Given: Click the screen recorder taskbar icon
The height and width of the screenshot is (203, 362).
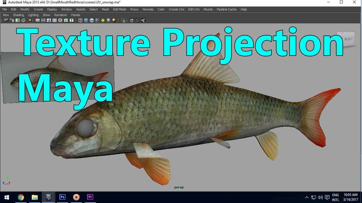Looking at the screenshot, I should [x=76, y=197].
